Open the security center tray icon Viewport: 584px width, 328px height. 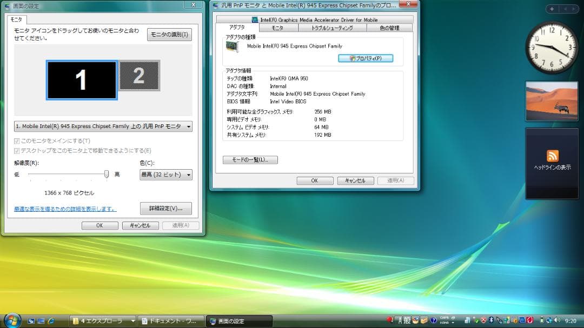point(484,320)
